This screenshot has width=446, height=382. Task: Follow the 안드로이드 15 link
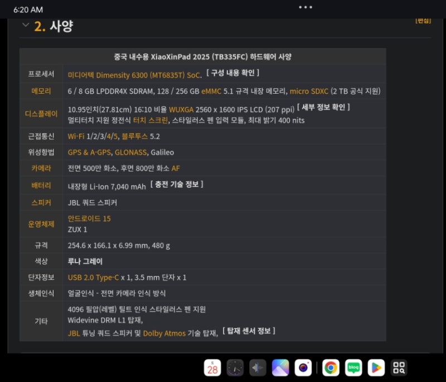click(89, 219)
